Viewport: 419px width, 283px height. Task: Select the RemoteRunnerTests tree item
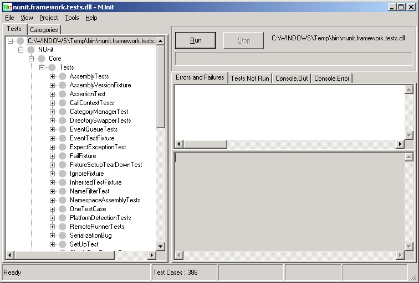click(x=97, y=227)
